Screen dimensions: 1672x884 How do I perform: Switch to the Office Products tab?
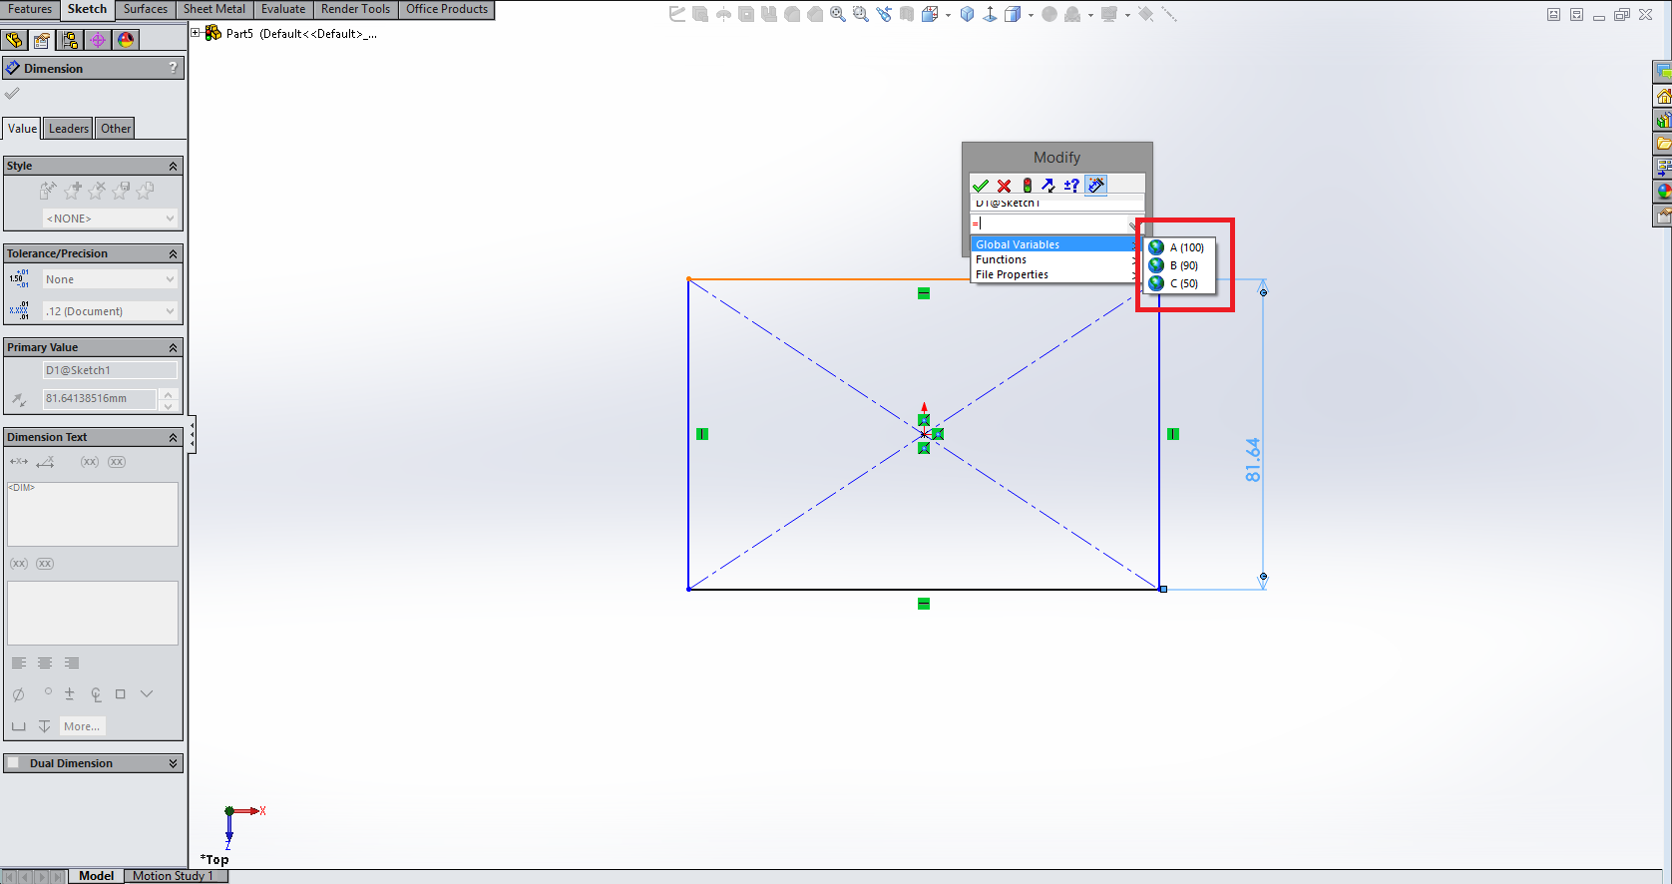pos(447,9)
